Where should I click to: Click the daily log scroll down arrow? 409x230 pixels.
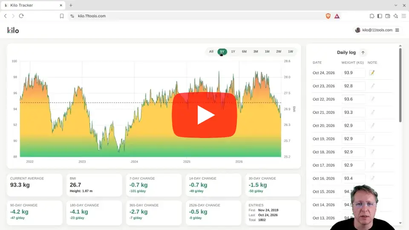[x=400, y=223]
